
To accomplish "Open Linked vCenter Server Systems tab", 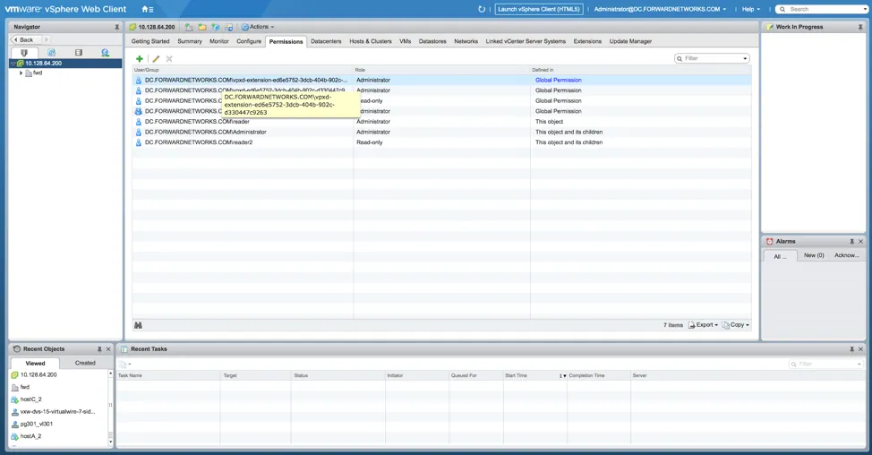I will (526, 41).
